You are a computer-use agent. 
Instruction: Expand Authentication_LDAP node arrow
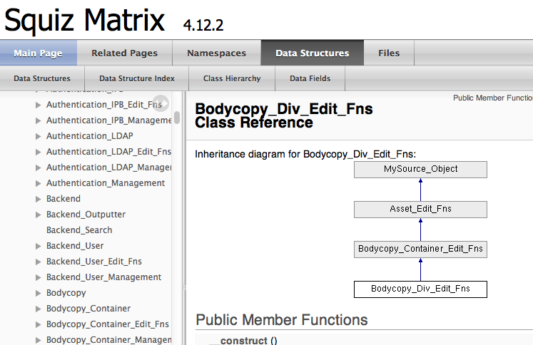coord(39,136)
